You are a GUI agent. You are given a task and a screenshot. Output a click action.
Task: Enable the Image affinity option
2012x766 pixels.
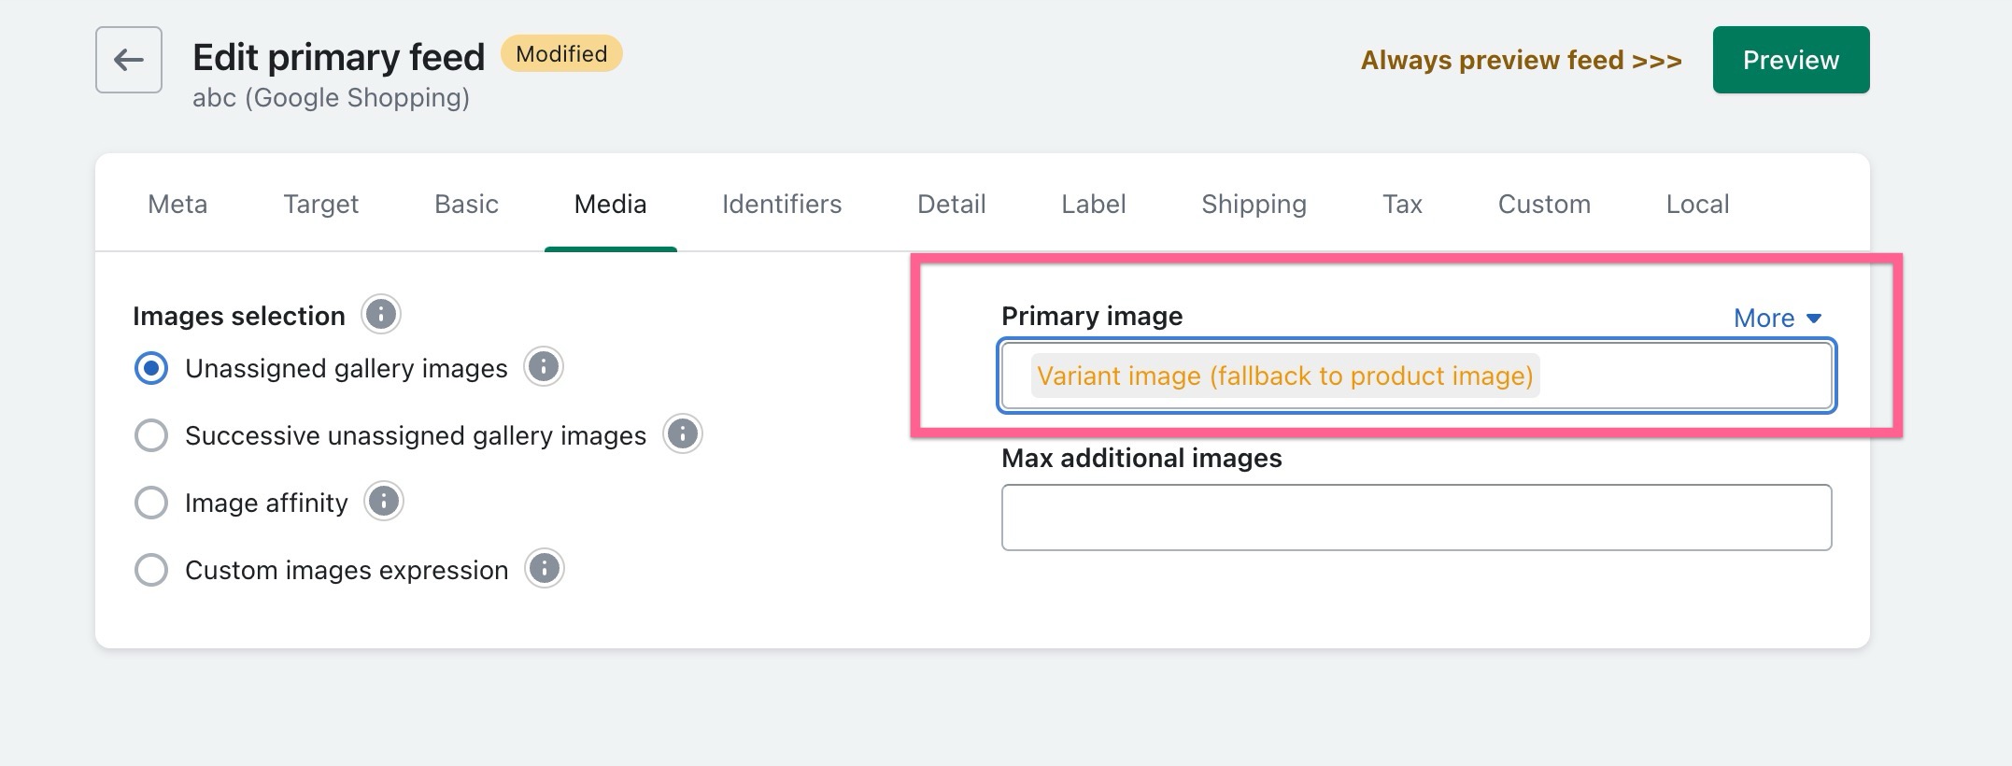[x=151, y=502]
